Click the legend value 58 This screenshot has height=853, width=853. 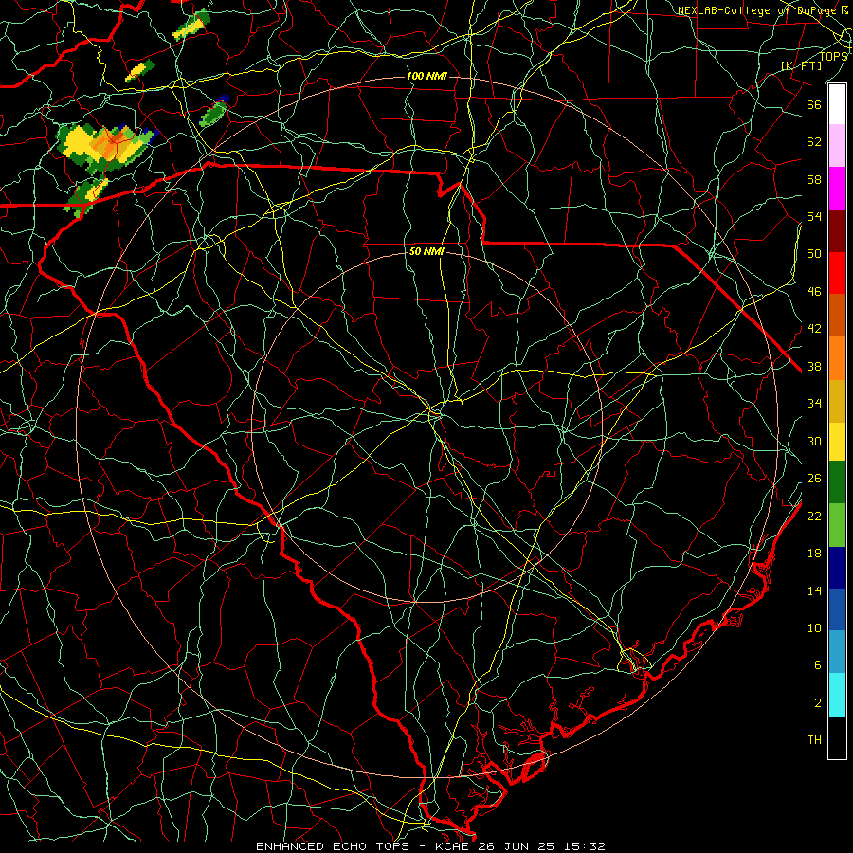pos(814,179)
